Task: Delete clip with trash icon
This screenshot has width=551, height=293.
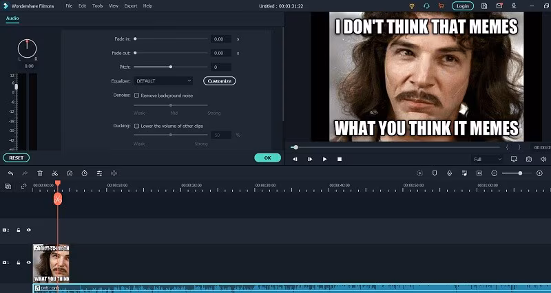Action: point(40,173)
